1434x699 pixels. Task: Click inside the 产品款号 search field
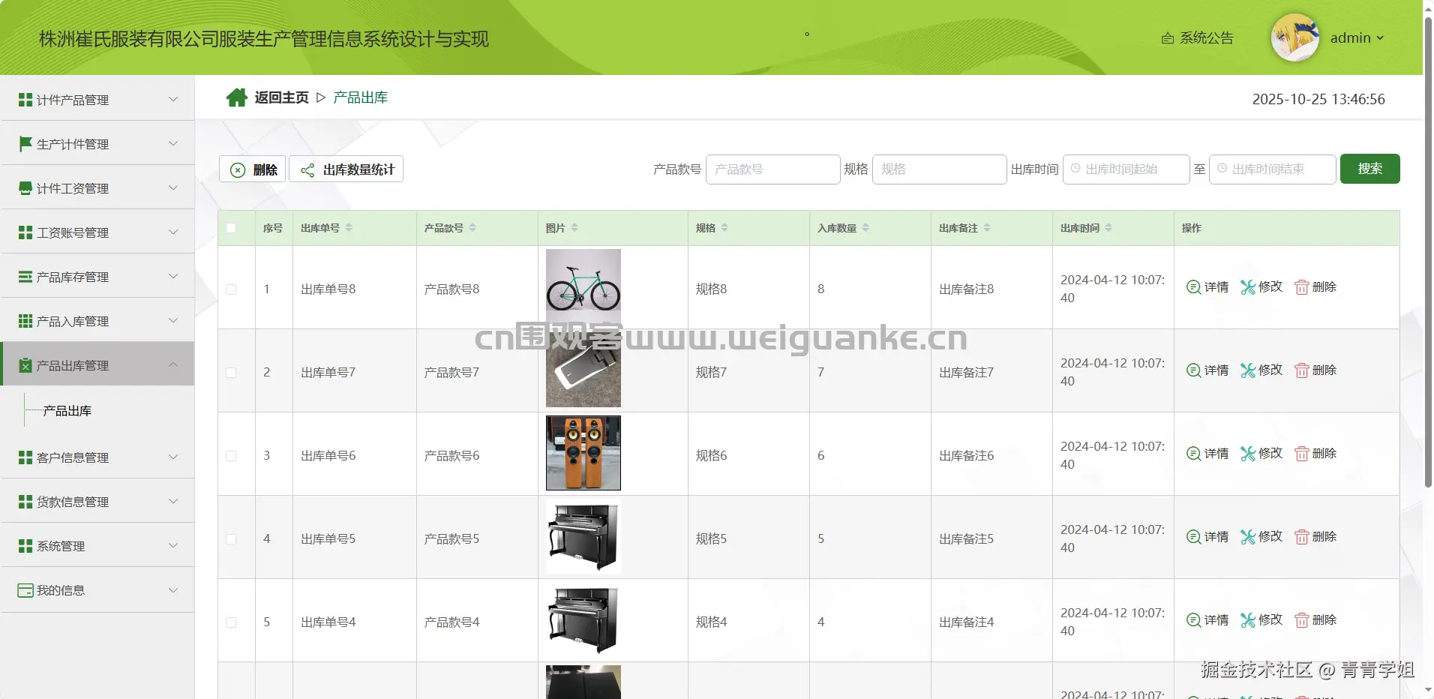point(772,169)
